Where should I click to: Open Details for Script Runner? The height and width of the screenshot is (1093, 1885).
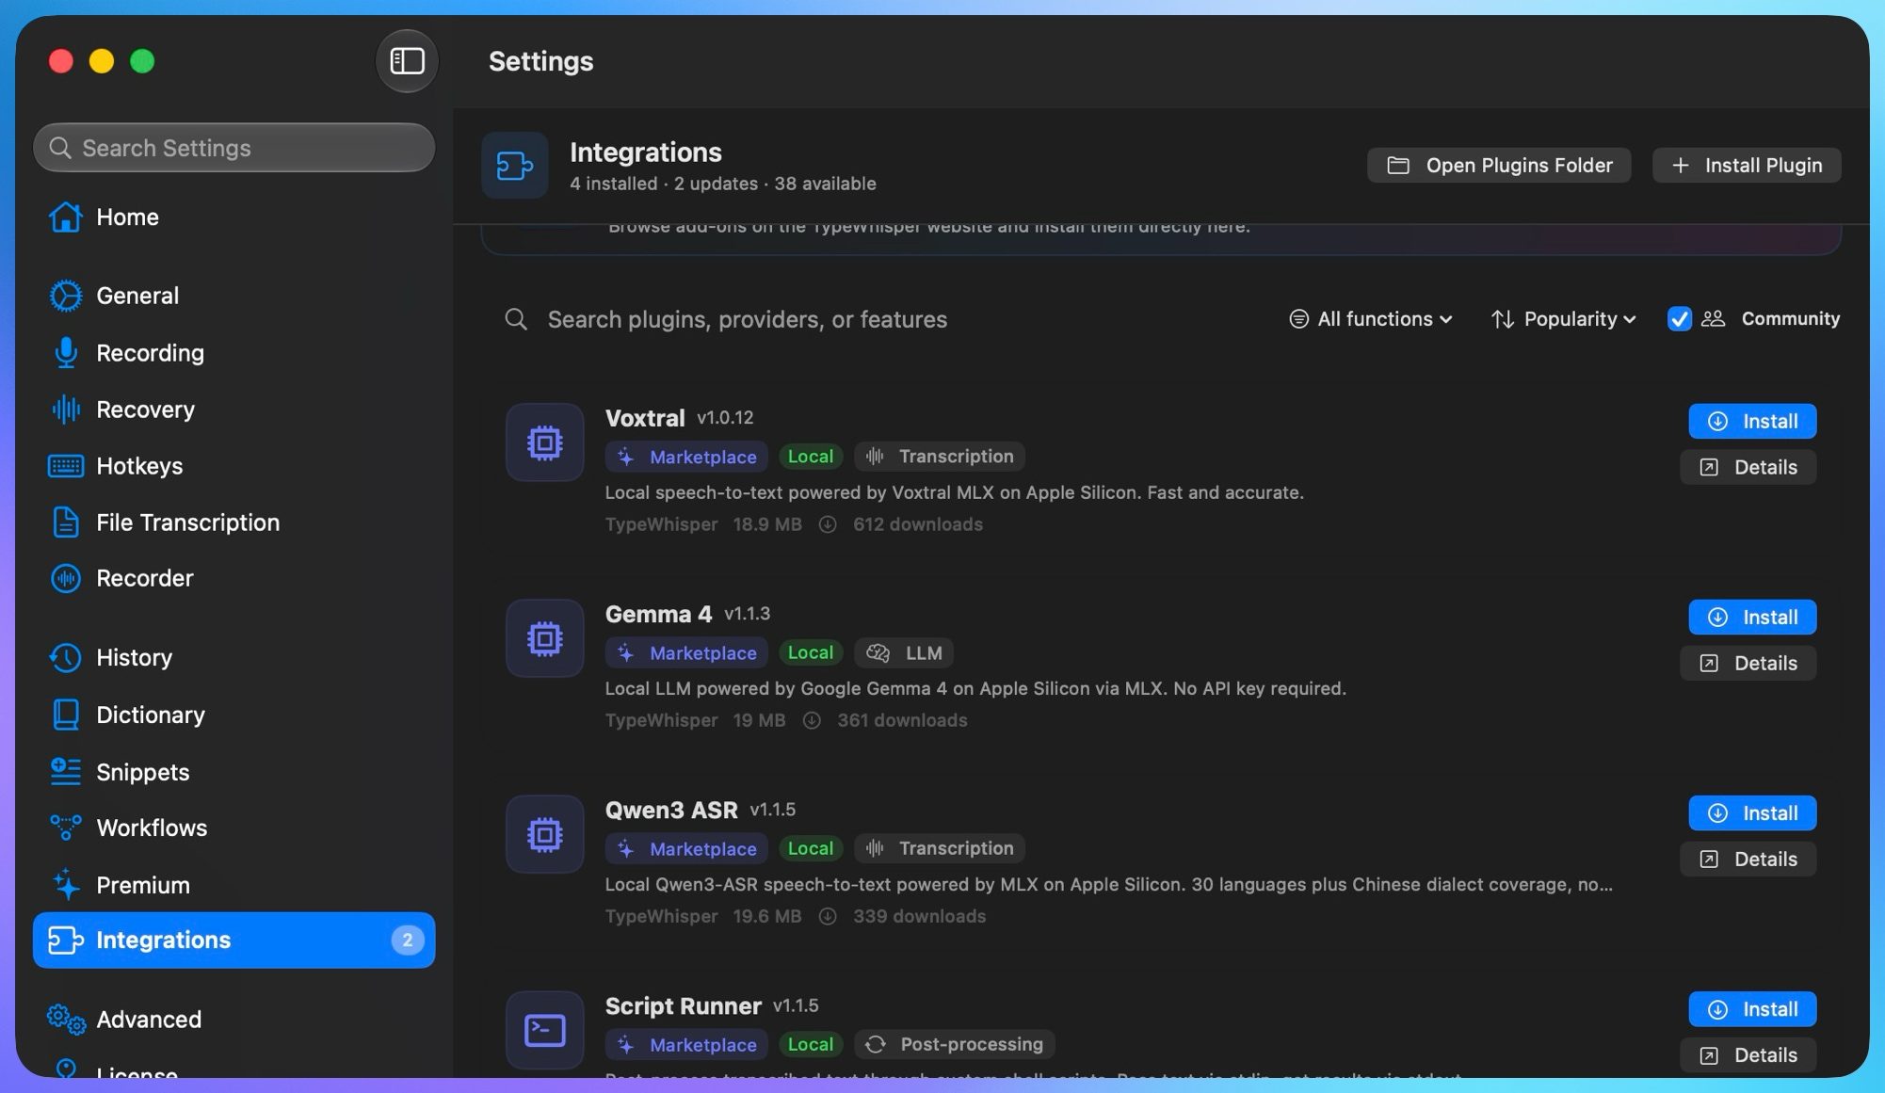[x=1748, y=1055]
